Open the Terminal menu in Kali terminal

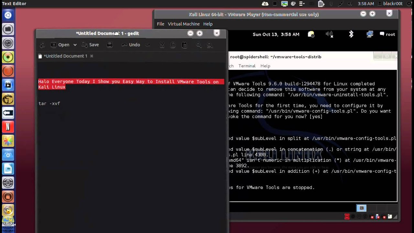pos(247,66)
